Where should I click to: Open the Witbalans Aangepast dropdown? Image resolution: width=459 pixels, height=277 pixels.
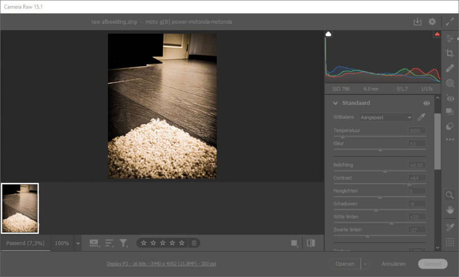[x=386, y=117]
